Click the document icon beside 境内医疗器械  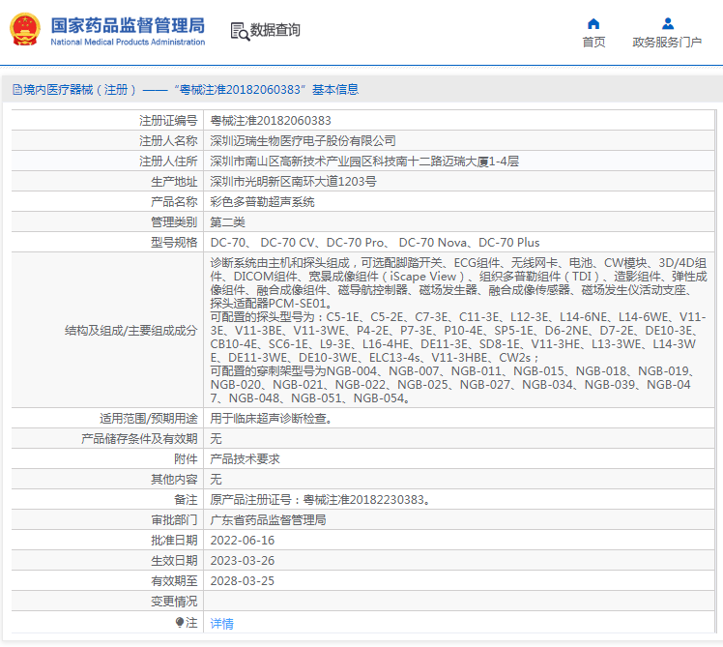pos(17,90)
